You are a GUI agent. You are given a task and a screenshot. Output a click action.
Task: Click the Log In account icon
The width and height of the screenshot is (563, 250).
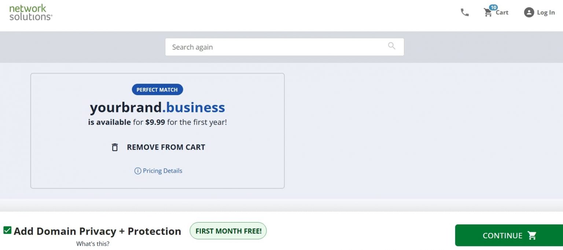[x=529, y=12]
